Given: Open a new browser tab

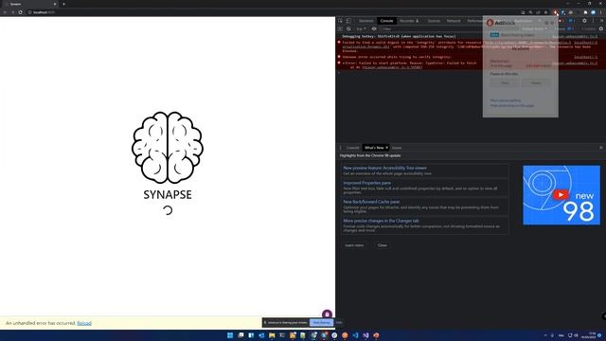Looking at the screenshot, I should (63, 4).
